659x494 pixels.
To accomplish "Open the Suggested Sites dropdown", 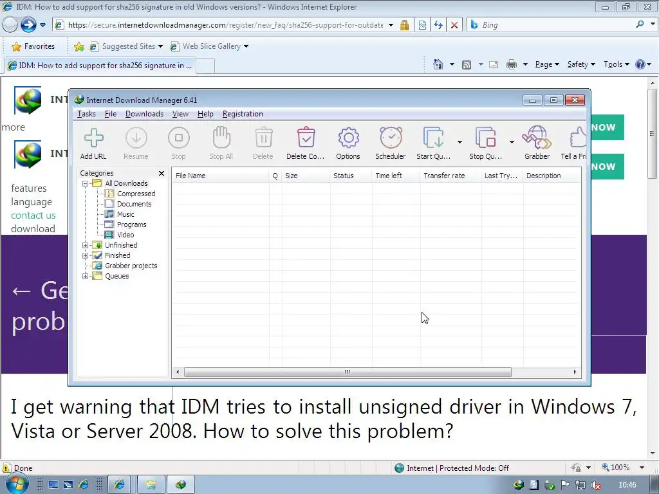I will [x=160, y=46].
